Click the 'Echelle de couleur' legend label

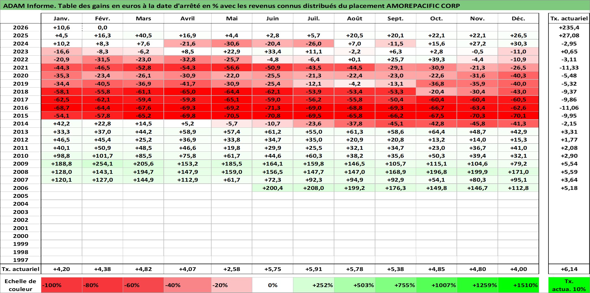click(x=20, y=285)
